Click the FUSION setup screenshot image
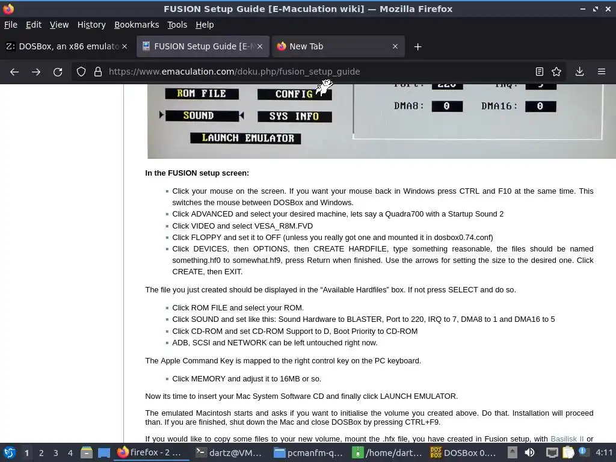Image resolution: width=616 pixels, height=462 pixels. 381,121
